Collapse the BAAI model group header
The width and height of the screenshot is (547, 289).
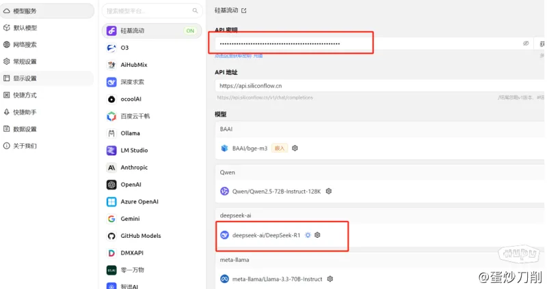[379, 129]
